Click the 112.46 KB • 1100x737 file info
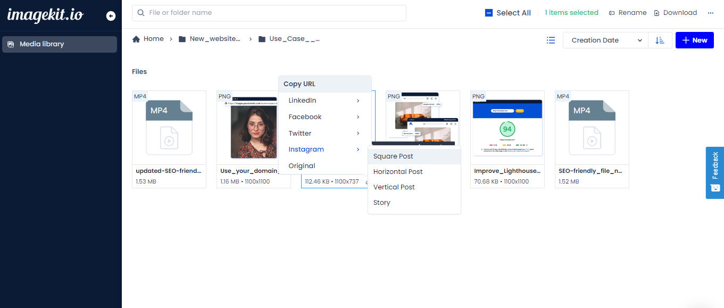This screenshot has height=308, width=724. click(x=332, y=181)
